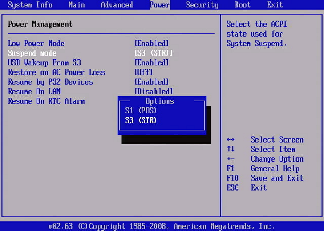Choose S1 (POS) in Options popup
The height and width of the screenshot is (231, 324).
coord(141,111)
